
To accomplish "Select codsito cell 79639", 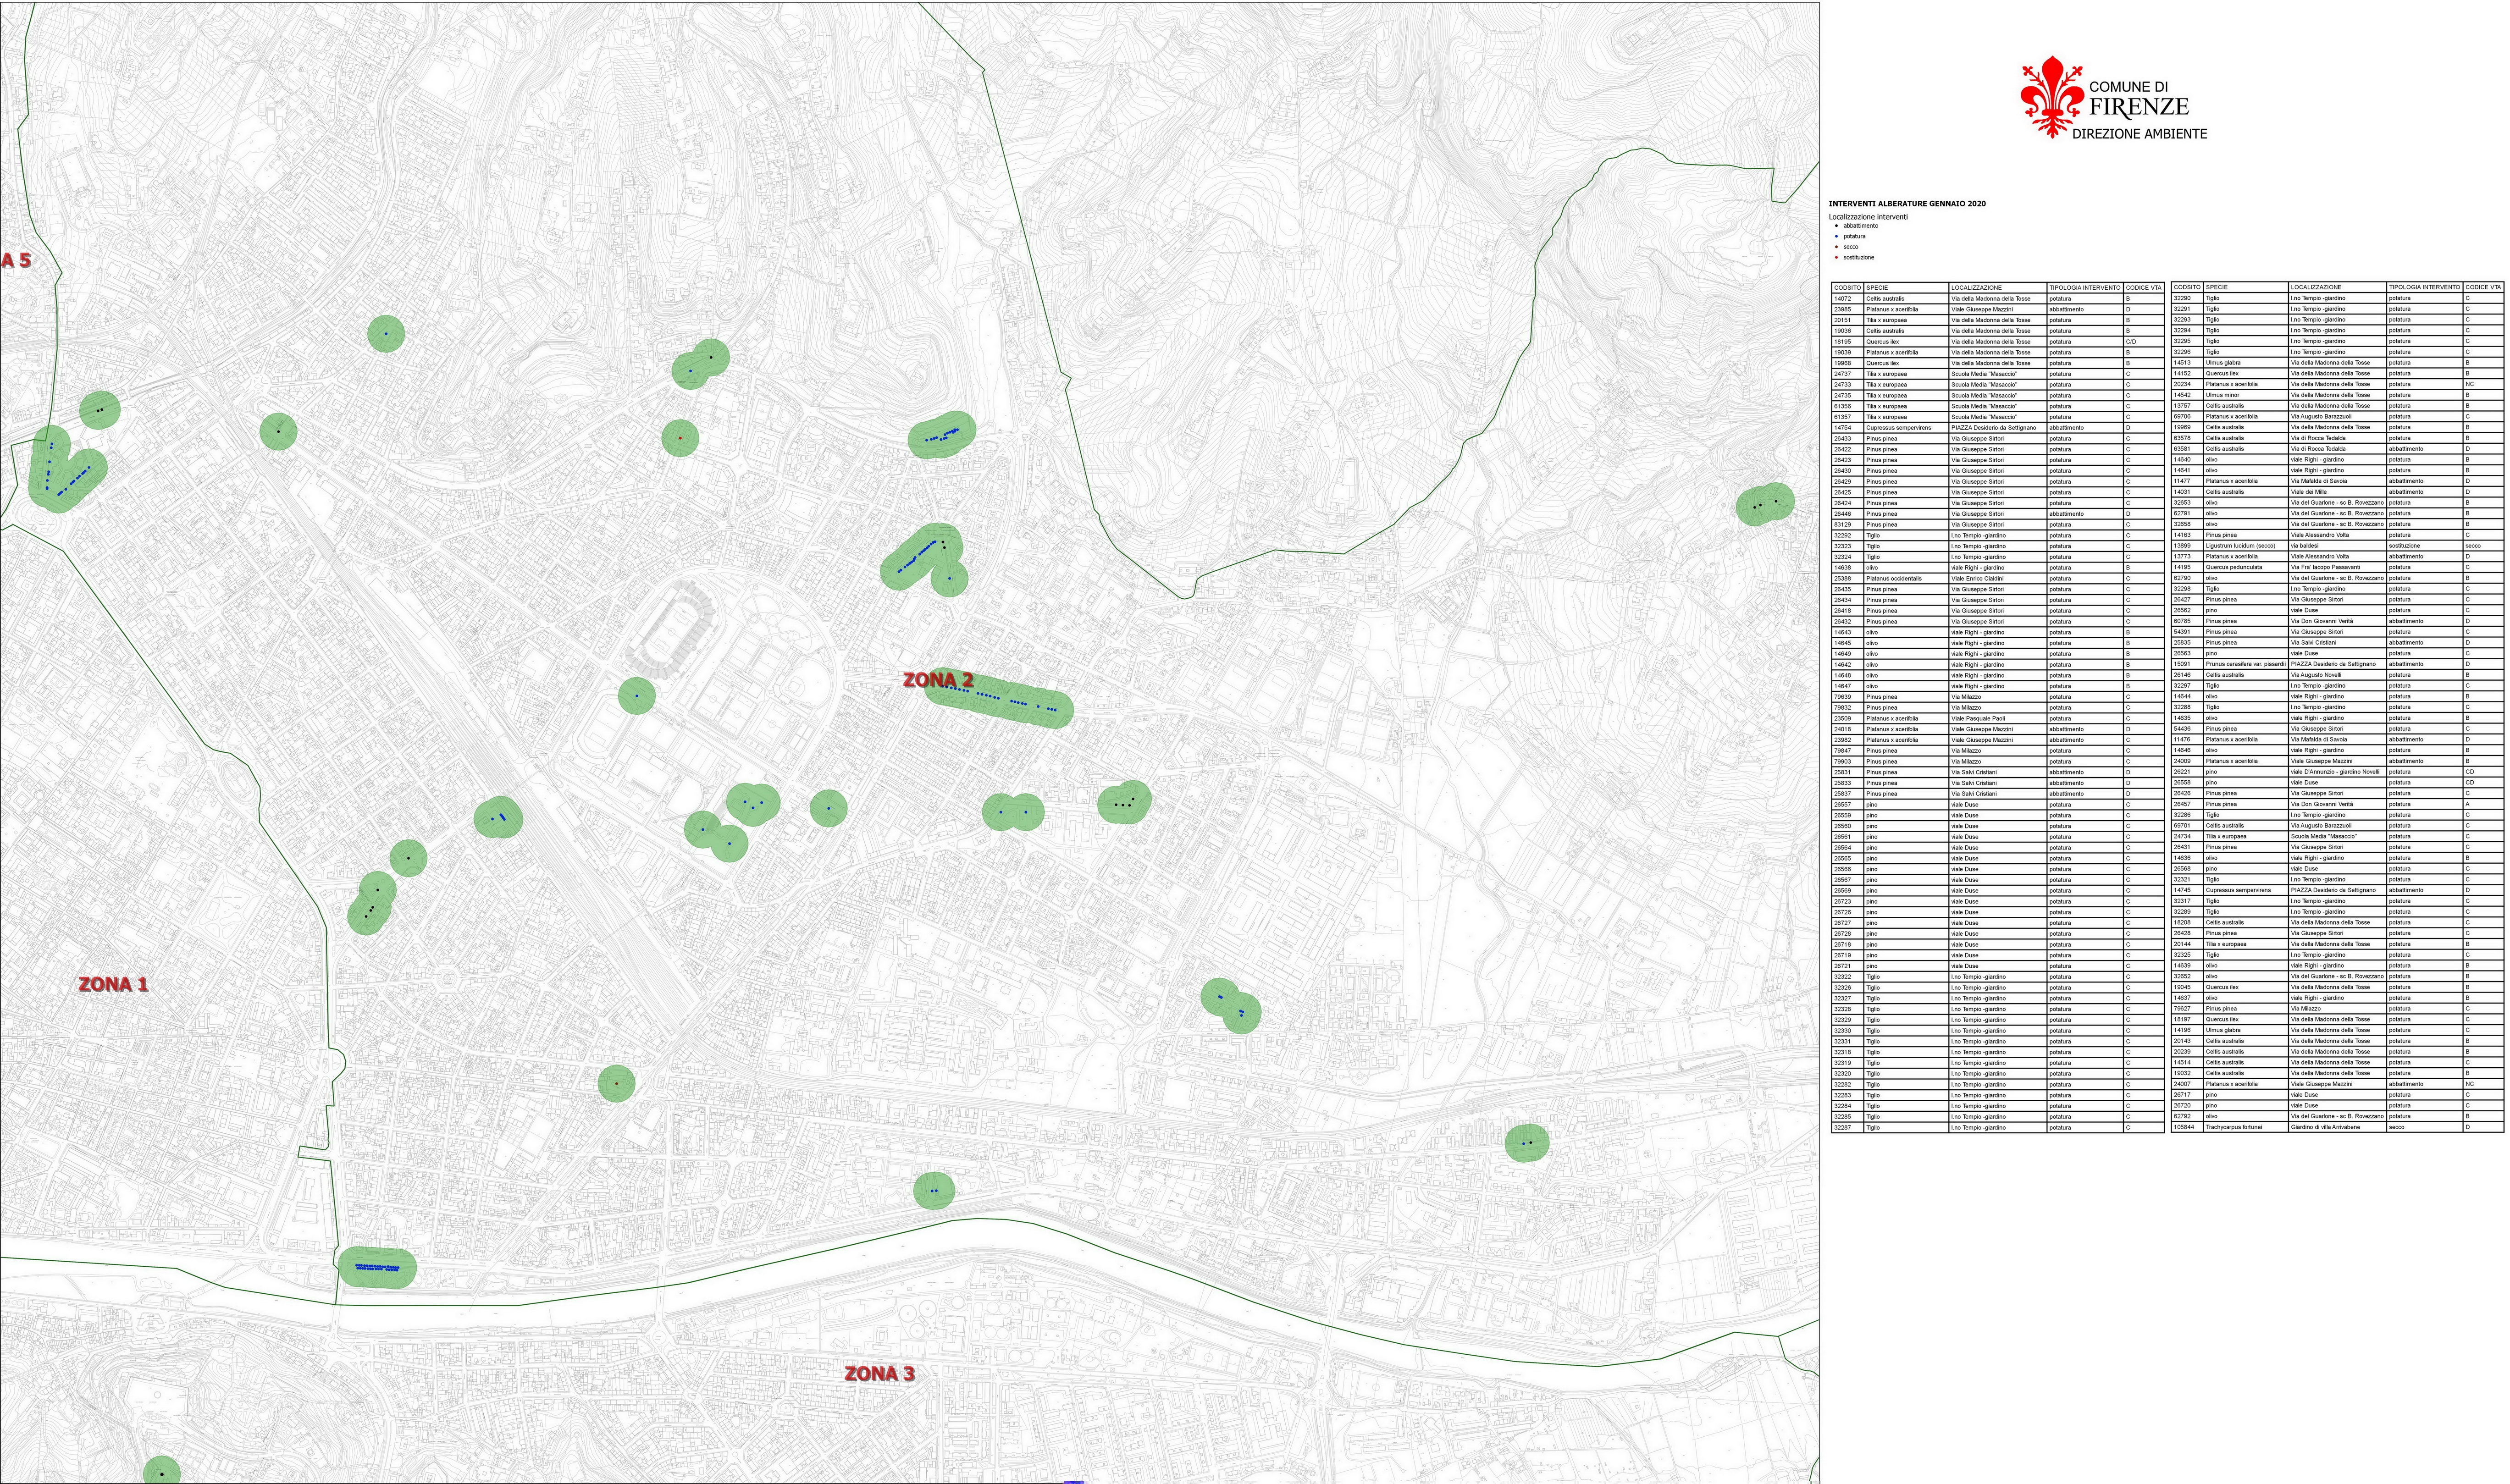I will (x=1847, y=697).
